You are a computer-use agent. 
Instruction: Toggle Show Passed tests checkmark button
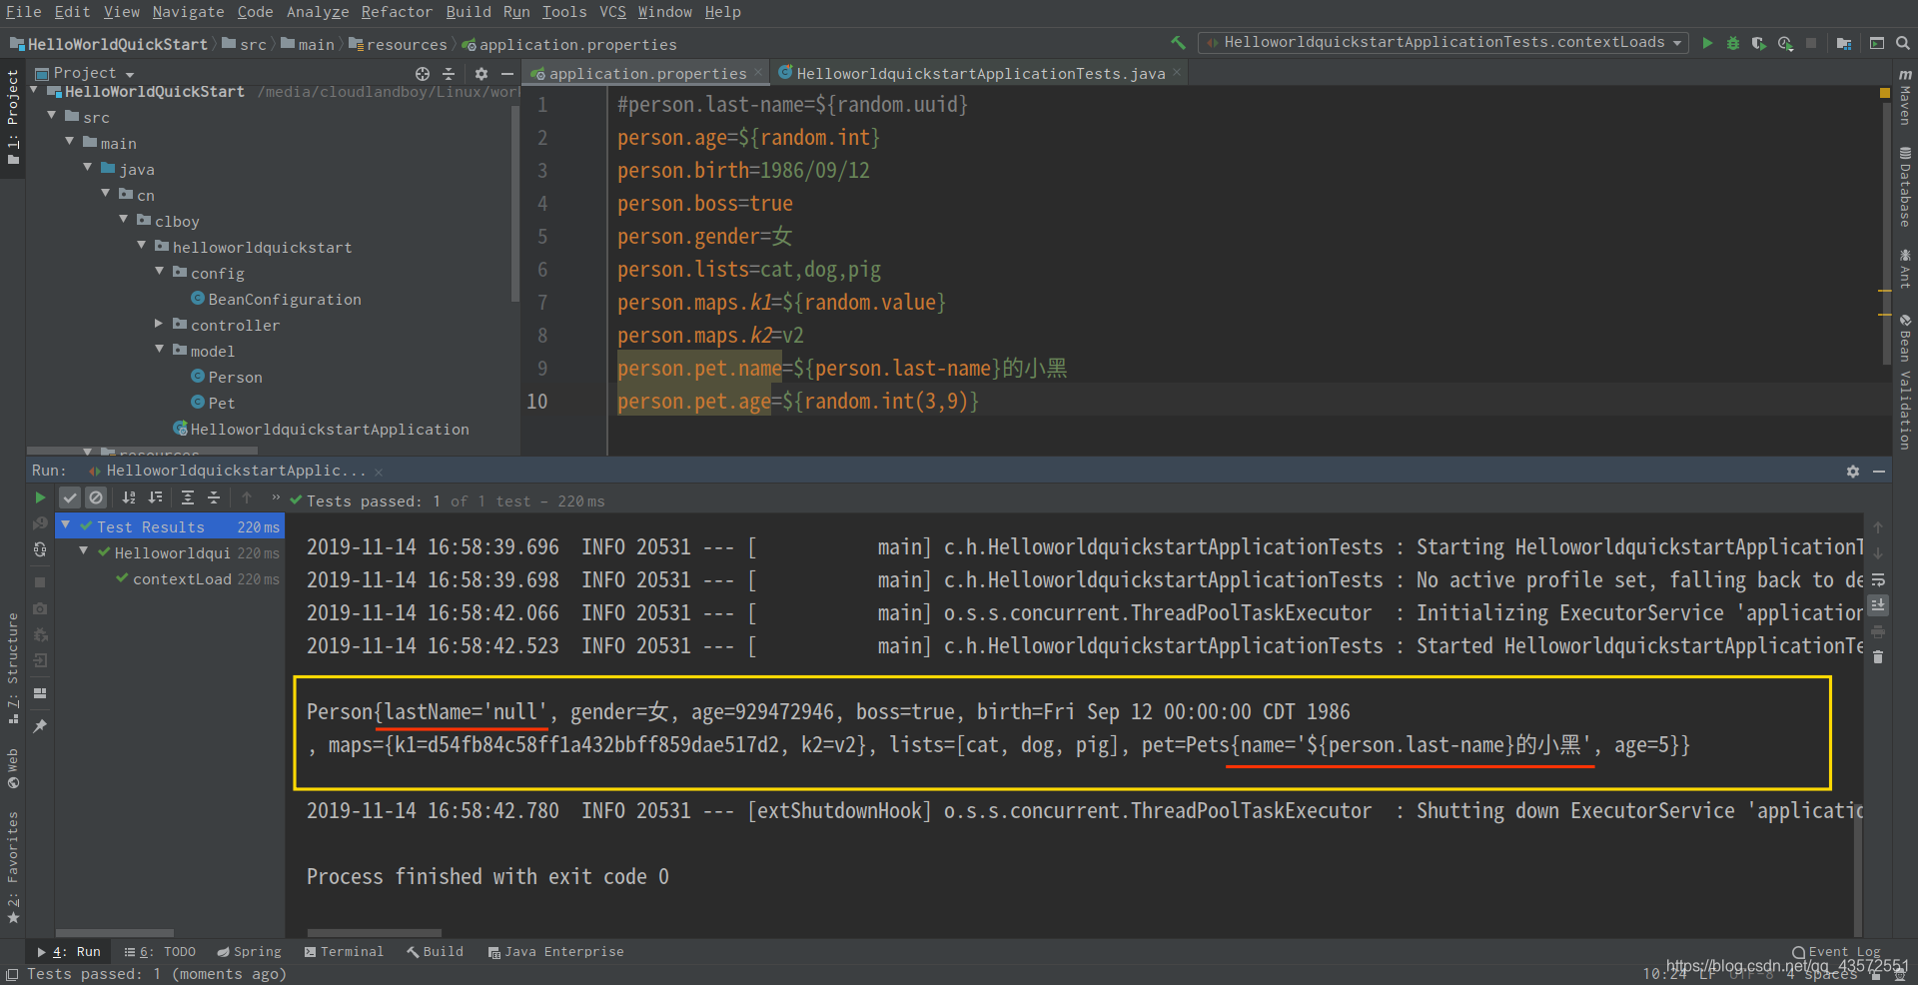[70, 497]
